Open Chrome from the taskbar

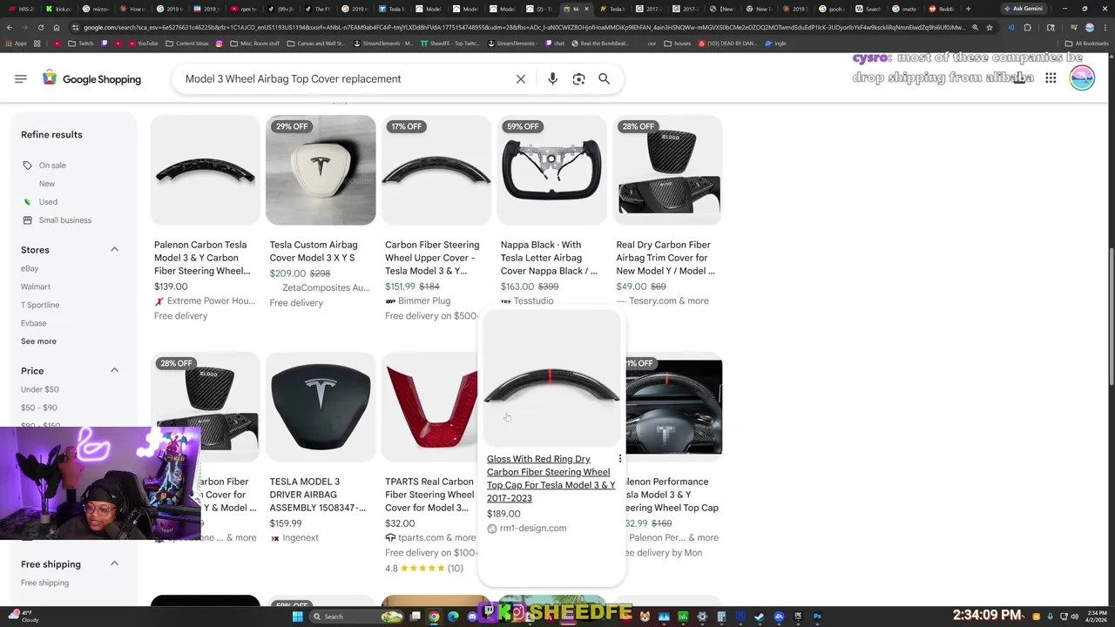(x=434, y=617)
